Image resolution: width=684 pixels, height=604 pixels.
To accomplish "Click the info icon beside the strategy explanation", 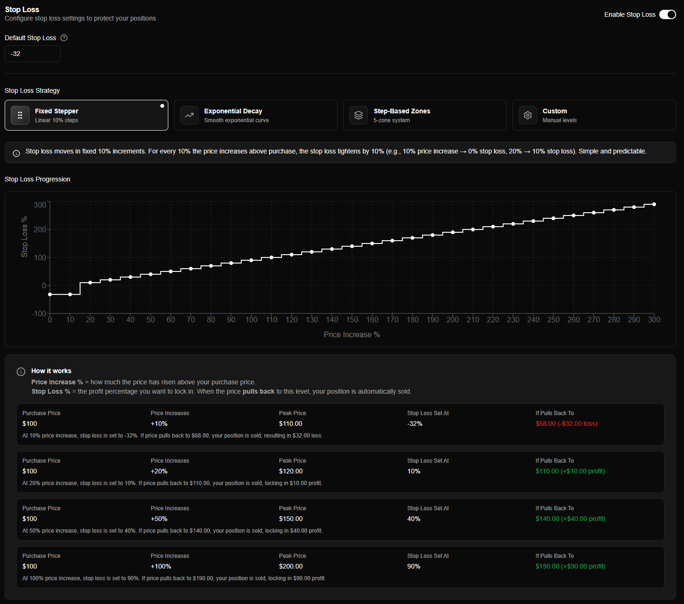I will [16, 153].
